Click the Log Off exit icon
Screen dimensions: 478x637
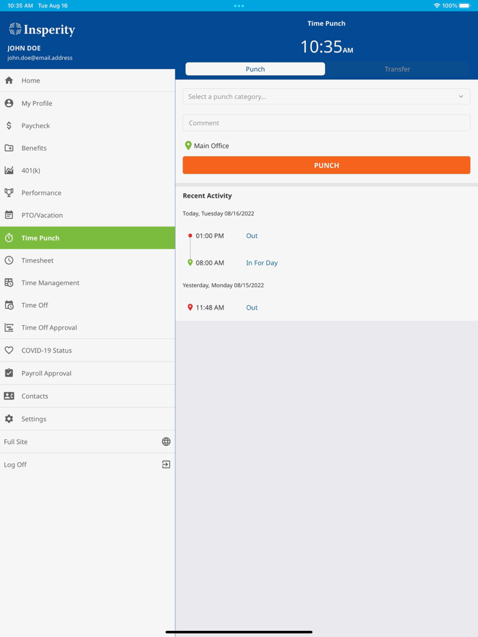166,464
